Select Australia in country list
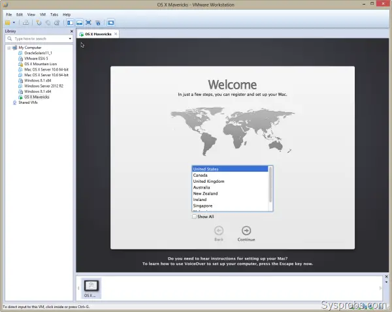This screenshot has width=392, height=312. point(230,187)
